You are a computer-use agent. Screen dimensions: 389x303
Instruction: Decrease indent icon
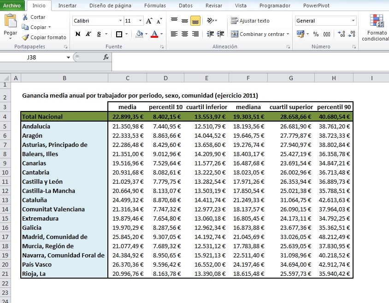[x=210, y=34]
